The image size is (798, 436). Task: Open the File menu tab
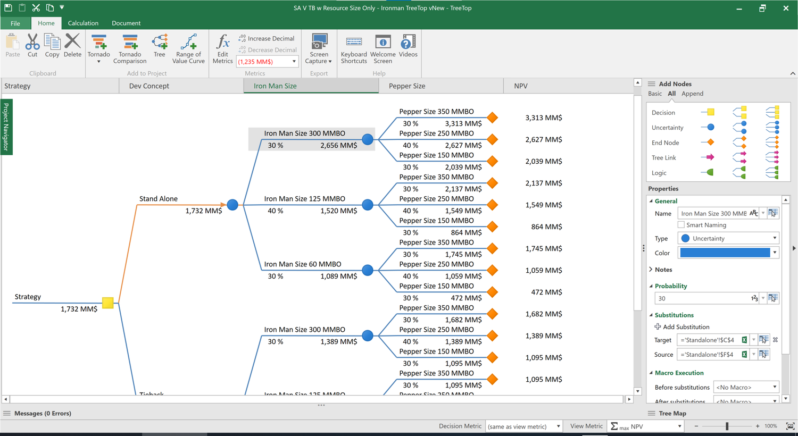click(x=15, y=23)
